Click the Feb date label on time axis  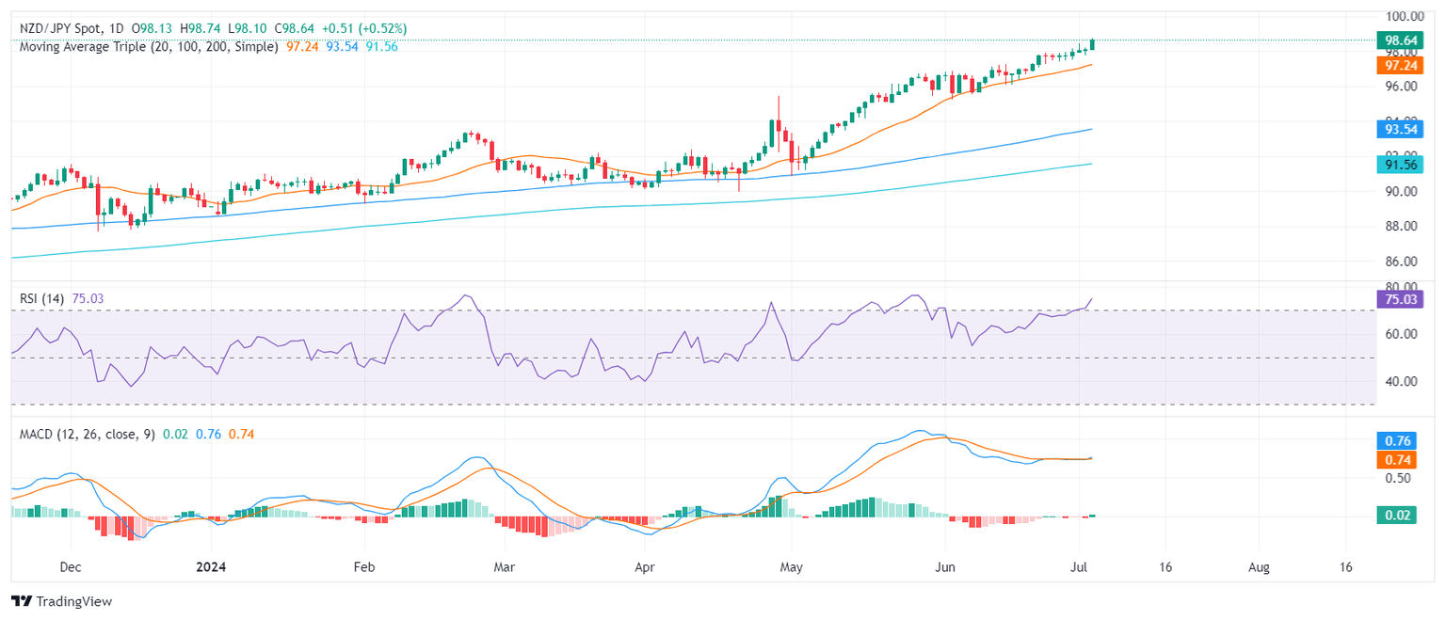point(364,568)
